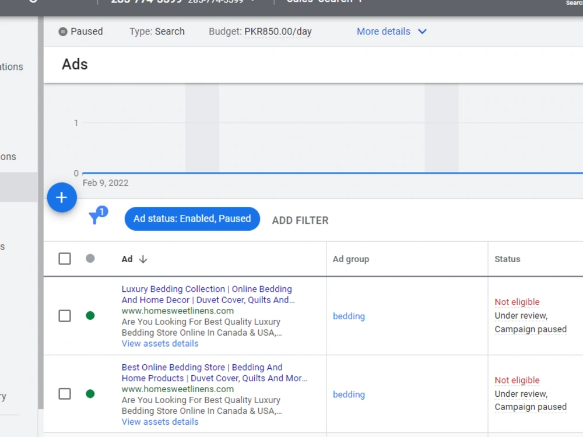Open the Luxury Bedding Collection ad headline
The height and width of the screenshot is (437, 583).
coord(208,294)
